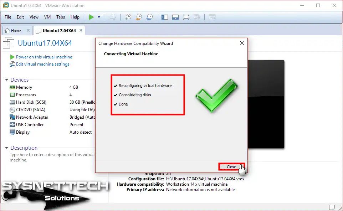Close the Ubuntu17.04X64 tab with its X
This screenshot has width=343, height=211.
pos(81,30)
